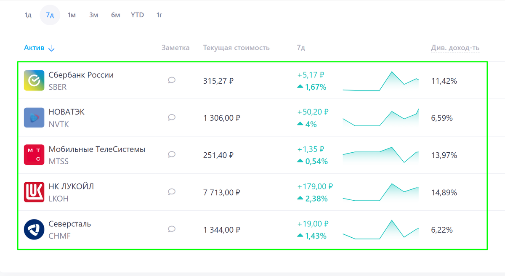Click the 1,43% growth percentage
Viewport: 505px width, 276px height.
pyautogui.click(x=316, y=236)
